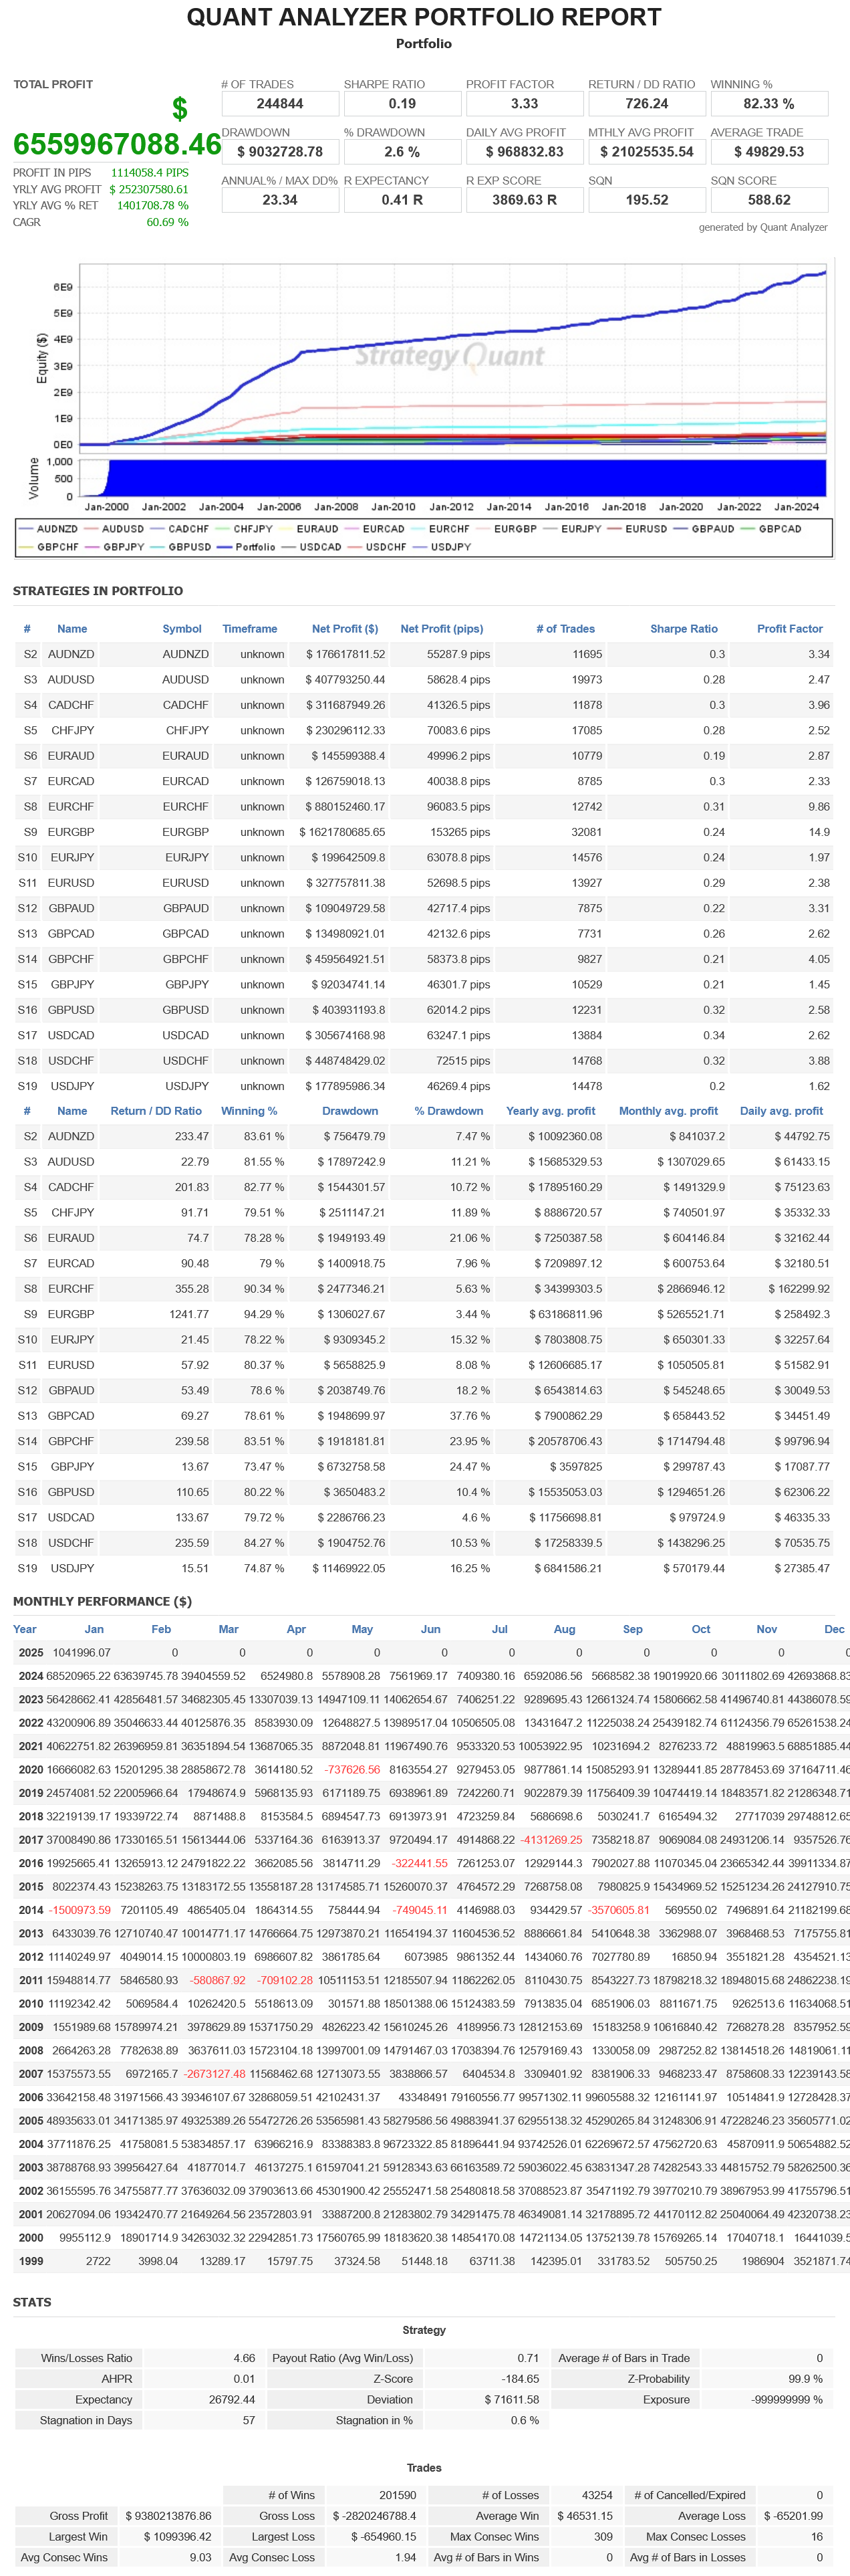Click the Year header in Monthly Performance
850x2576 pixels.
(x=25, y=1629)
